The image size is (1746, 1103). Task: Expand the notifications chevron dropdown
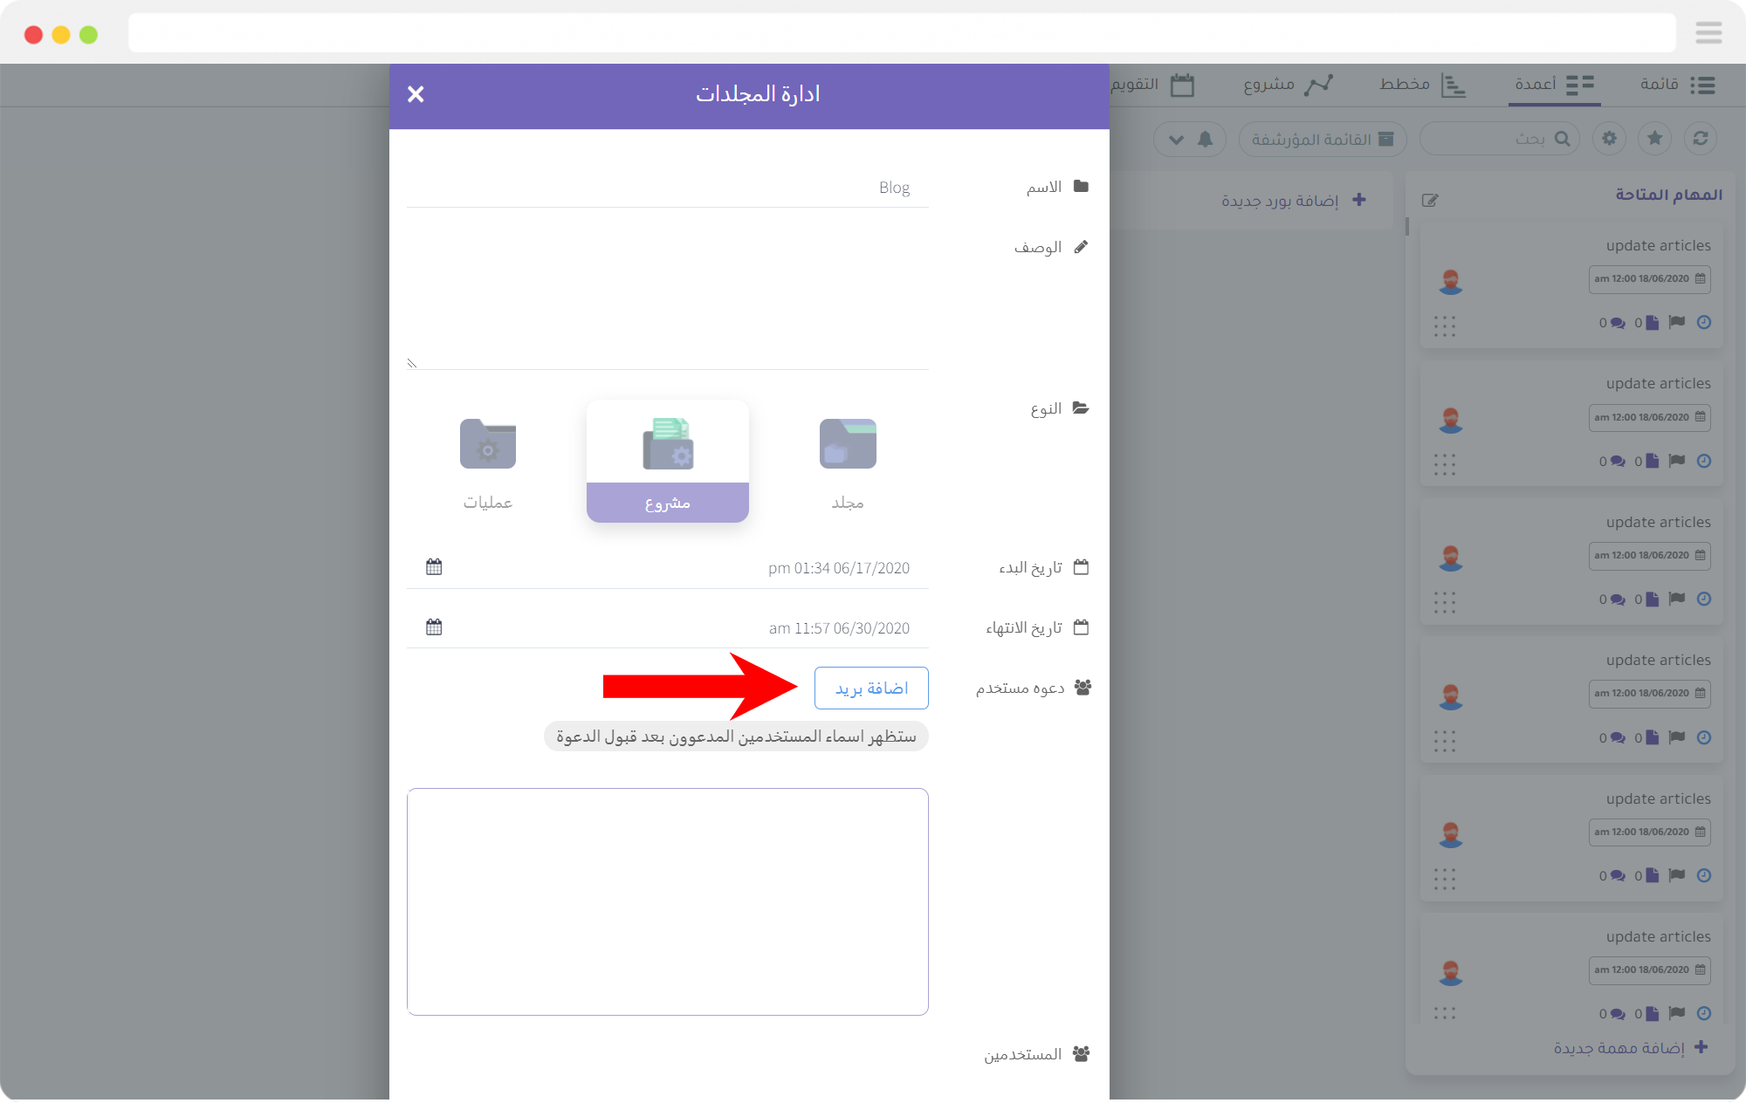point(1176,140)
